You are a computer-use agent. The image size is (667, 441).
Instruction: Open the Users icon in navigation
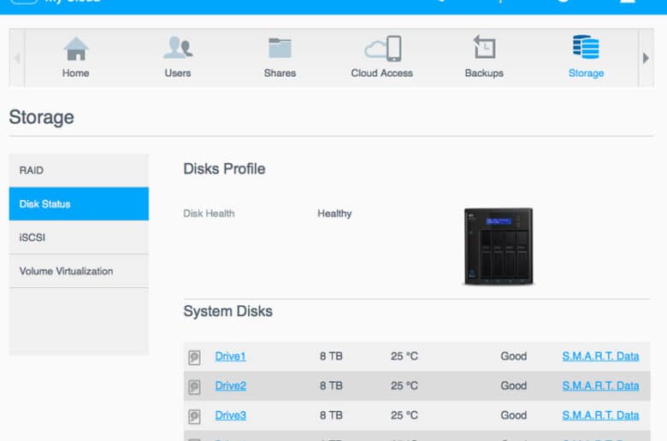click(x=178, y=48)
